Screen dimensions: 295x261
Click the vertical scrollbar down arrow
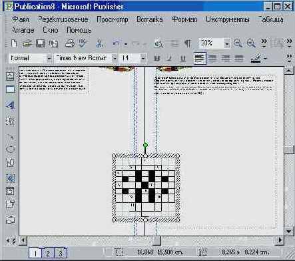(x=289, y=231)
